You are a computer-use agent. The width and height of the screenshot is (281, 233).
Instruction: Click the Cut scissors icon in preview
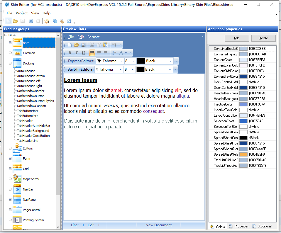(x=92, y=45)
